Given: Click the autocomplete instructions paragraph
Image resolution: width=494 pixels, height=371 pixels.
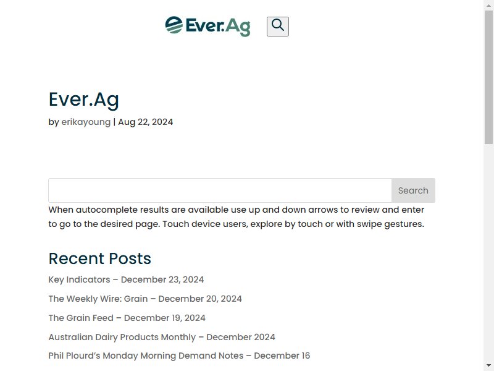Looking at the screenshot, I should (237, 217).
